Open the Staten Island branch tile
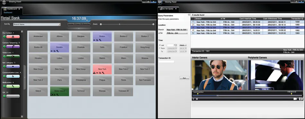This screenshot has height=119, width=305. [x=59, y=91]
